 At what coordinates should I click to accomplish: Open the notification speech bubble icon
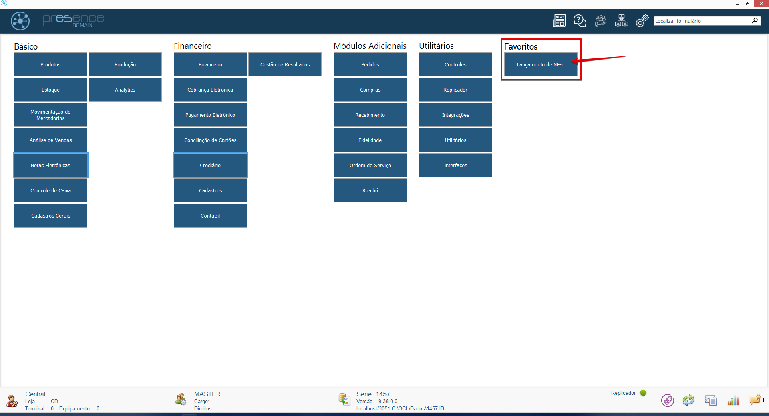(755, 400)
